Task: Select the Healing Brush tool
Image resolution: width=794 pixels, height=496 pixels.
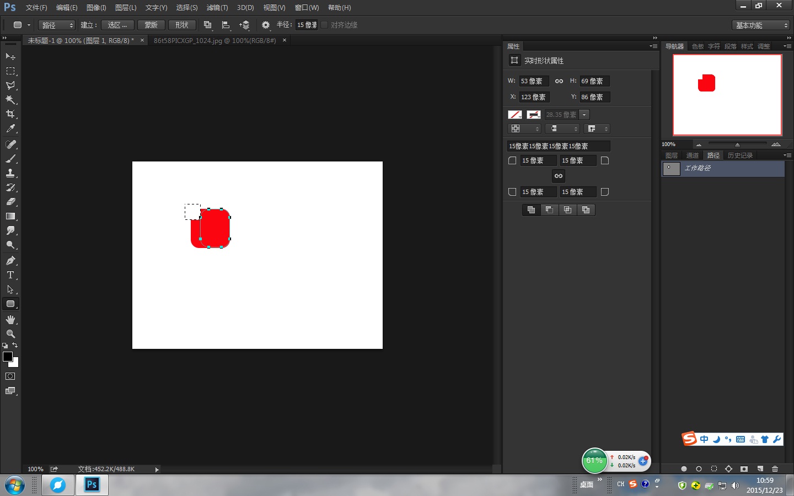Action: 10,144
